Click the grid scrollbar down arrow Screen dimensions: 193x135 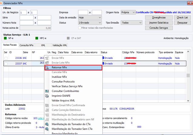click(188, 100)
